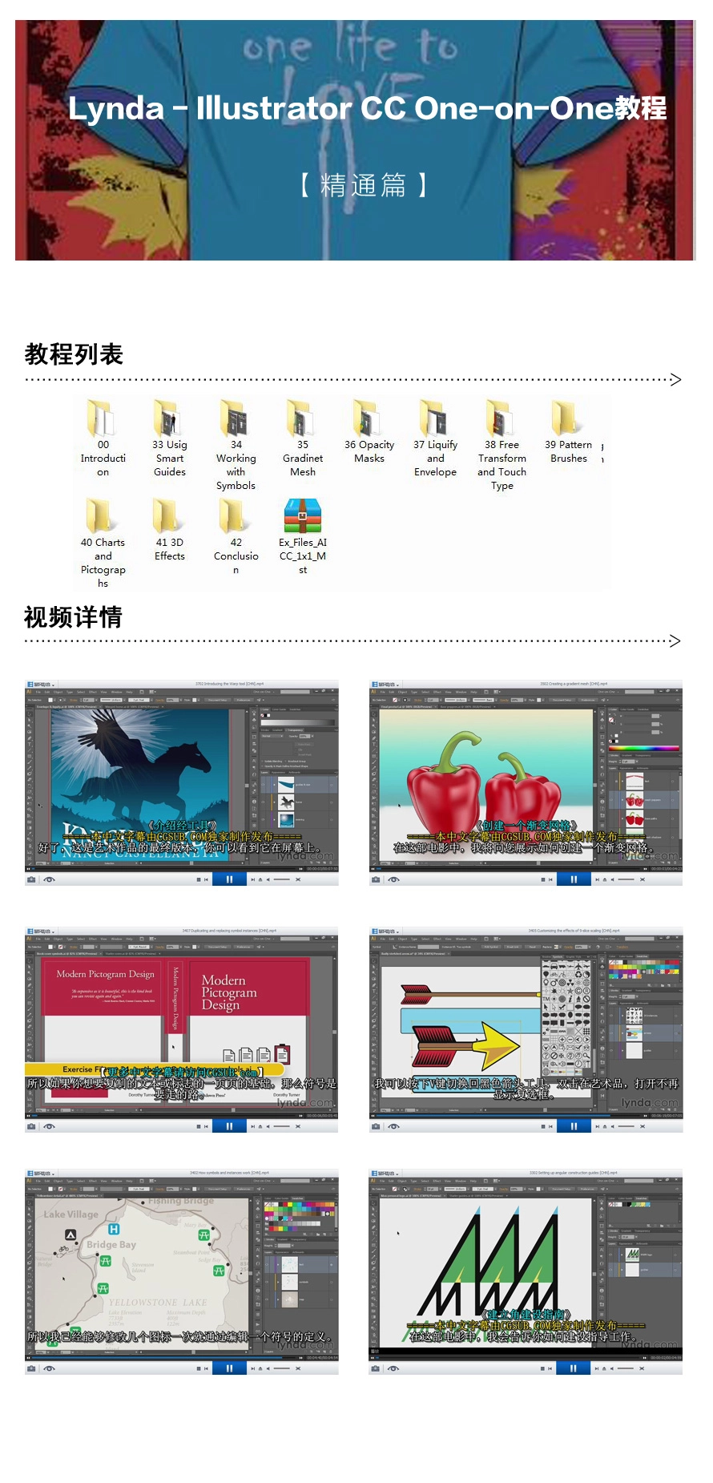713x1483 pixels.
Task: Toggle the eye icon under the green triangles video
Action: tap(393, 1368)
